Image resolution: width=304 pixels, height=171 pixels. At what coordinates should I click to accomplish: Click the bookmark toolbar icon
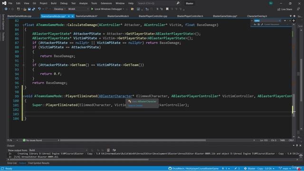tap(167, 9)
